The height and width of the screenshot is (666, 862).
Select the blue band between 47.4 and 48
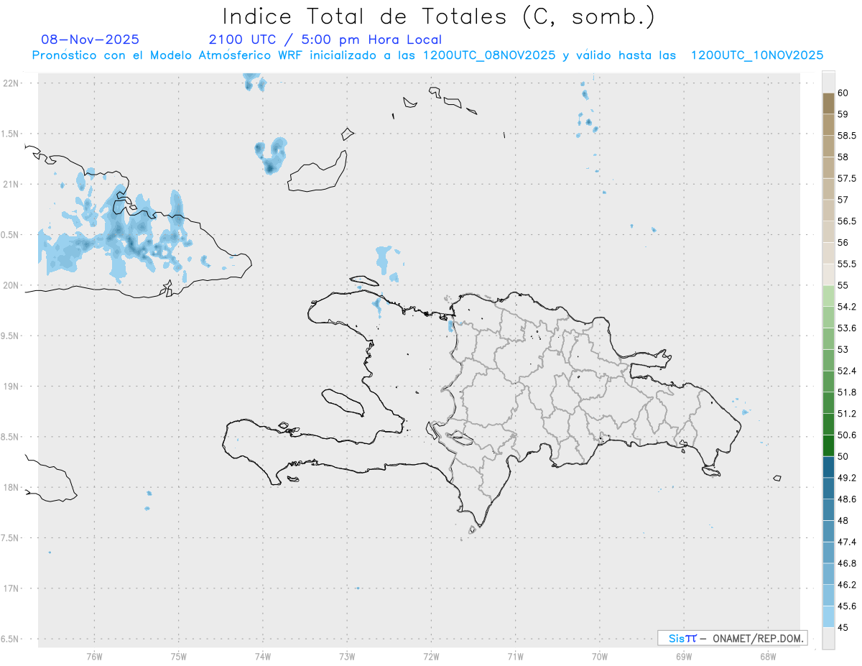pos(828,531)
